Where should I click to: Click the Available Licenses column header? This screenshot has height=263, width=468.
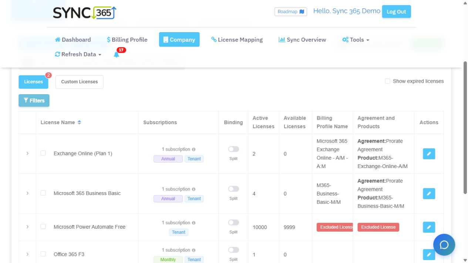click(295, 122)
